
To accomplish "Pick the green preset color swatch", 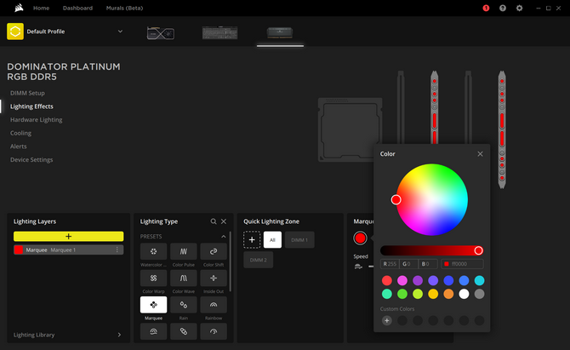I will (402, 294).
